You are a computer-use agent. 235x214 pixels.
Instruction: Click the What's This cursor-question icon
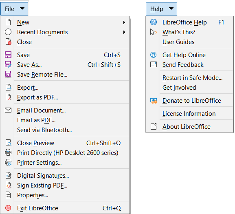coord(154,32)
